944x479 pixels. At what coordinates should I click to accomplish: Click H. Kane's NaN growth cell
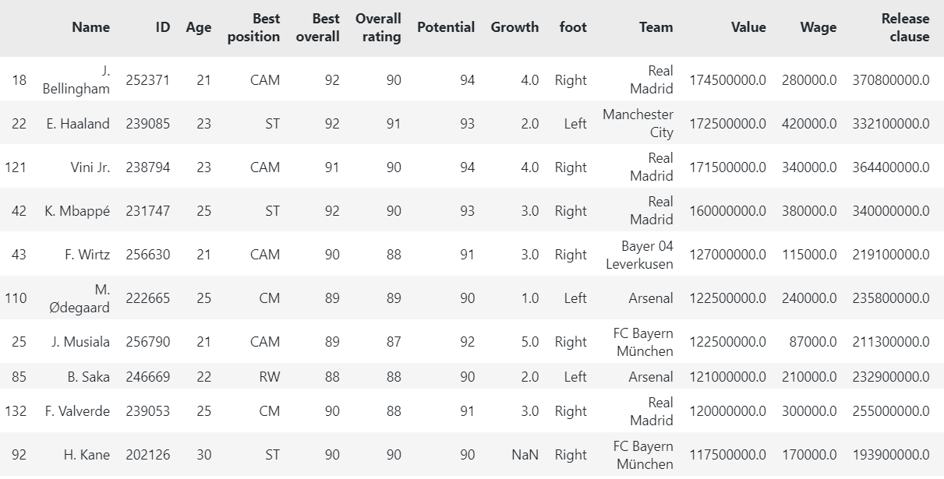click(x=525, y=455)
